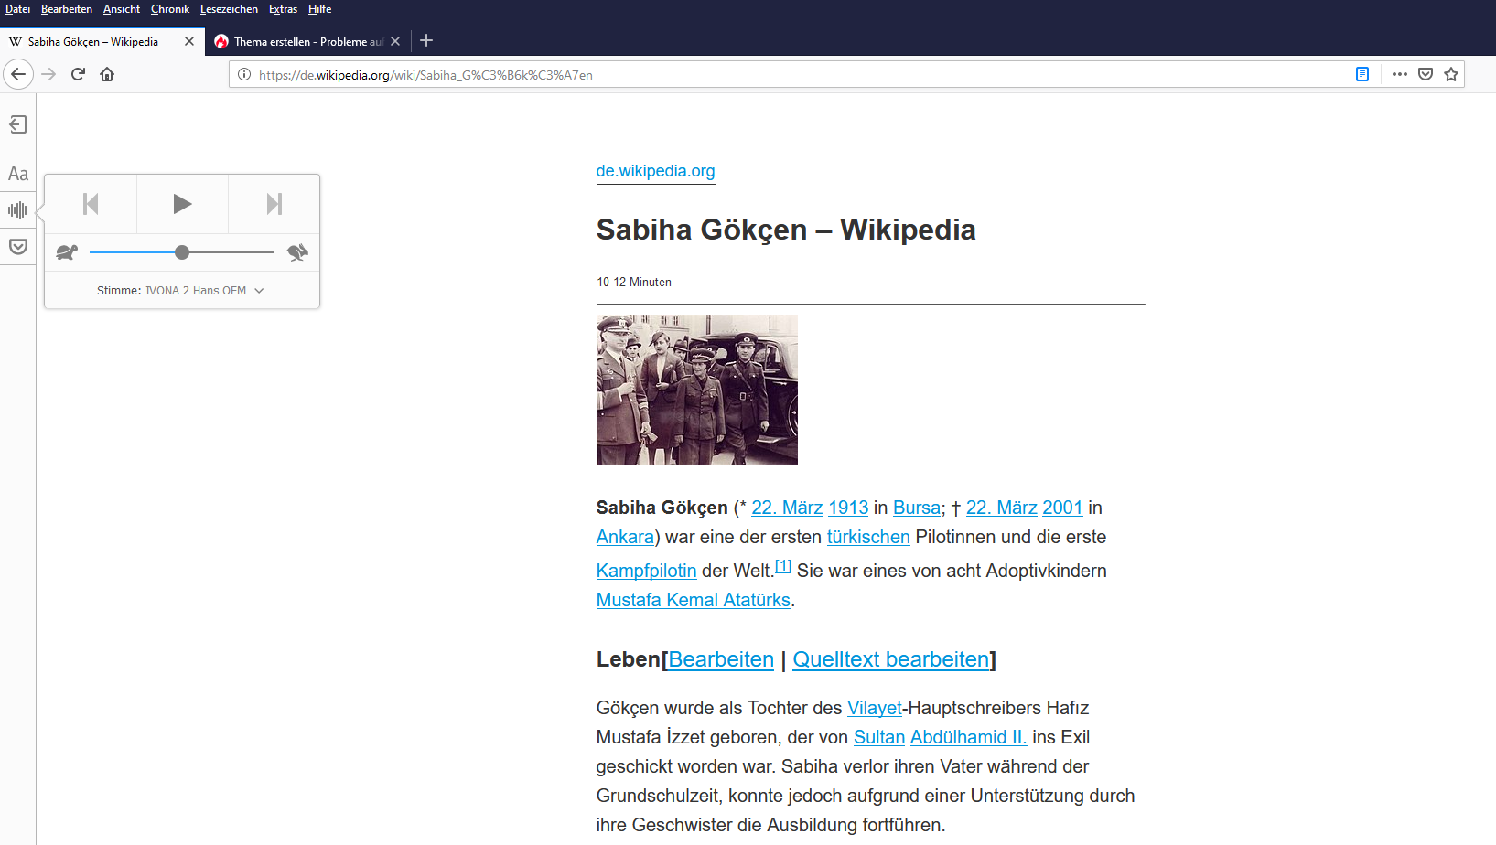The image size is (1496, 845).
Task: Open the Lesezeichen menu
Action: [x=229, y=9]
